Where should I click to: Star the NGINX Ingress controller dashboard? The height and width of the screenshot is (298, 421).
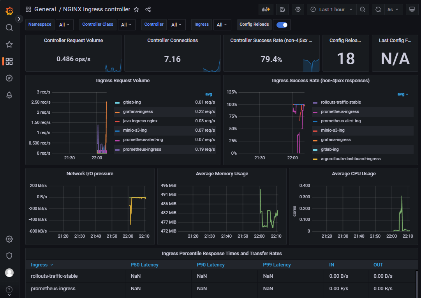(136, 9)
